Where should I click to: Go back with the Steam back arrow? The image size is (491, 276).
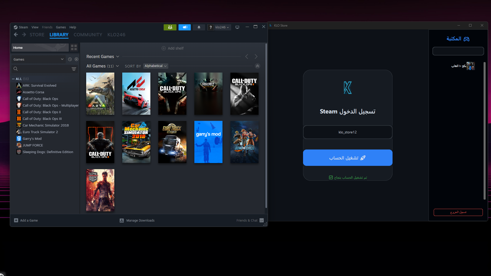coord(16,34)
